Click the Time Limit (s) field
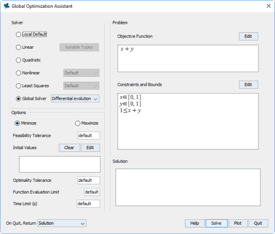This screenshot has width=275, height=234. [88, 204]
